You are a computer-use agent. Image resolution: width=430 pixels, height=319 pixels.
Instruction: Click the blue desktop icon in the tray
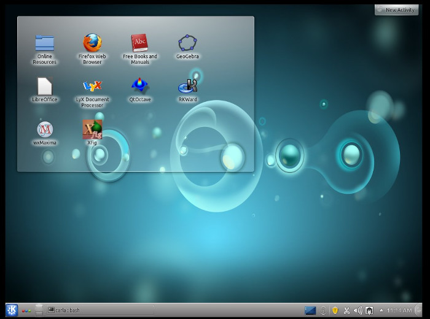[x=310, y=310]
